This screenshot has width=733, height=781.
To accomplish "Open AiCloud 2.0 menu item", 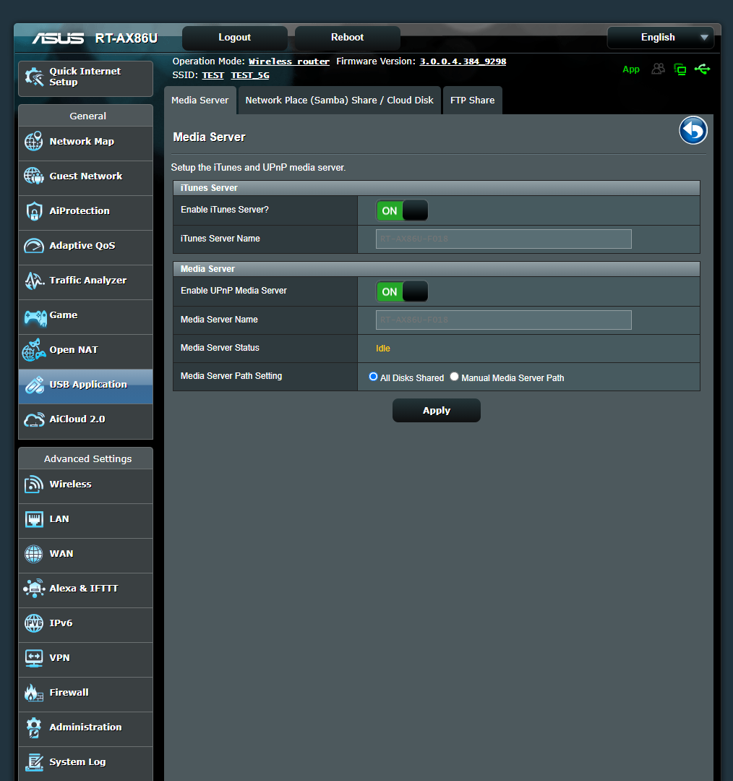I will tap(85, 422).
